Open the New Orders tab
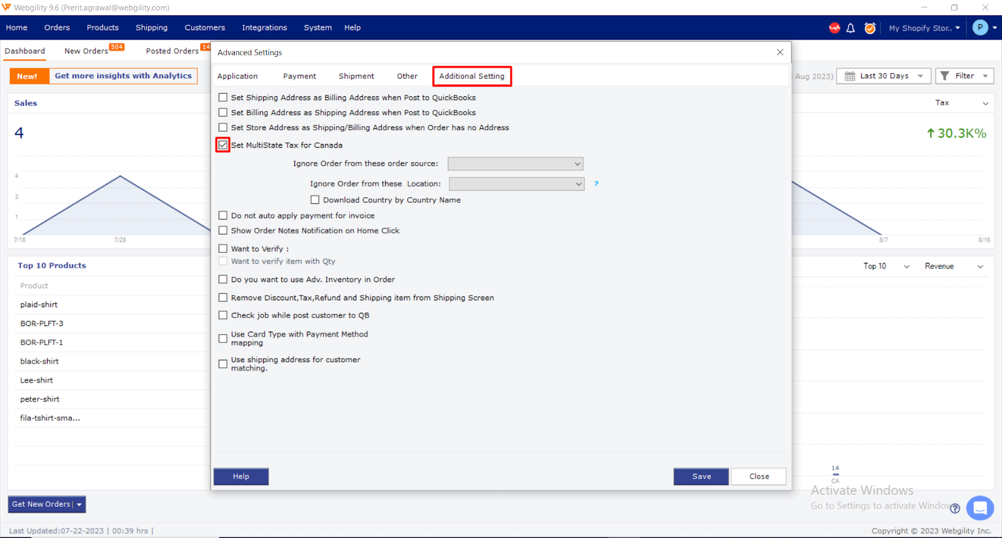 [86, 51]
